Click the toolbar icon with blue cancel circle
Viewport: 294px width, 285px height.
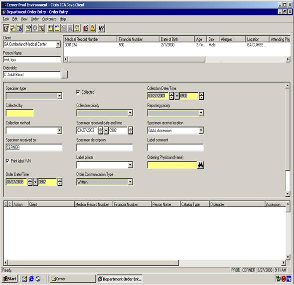coord(19,28)
